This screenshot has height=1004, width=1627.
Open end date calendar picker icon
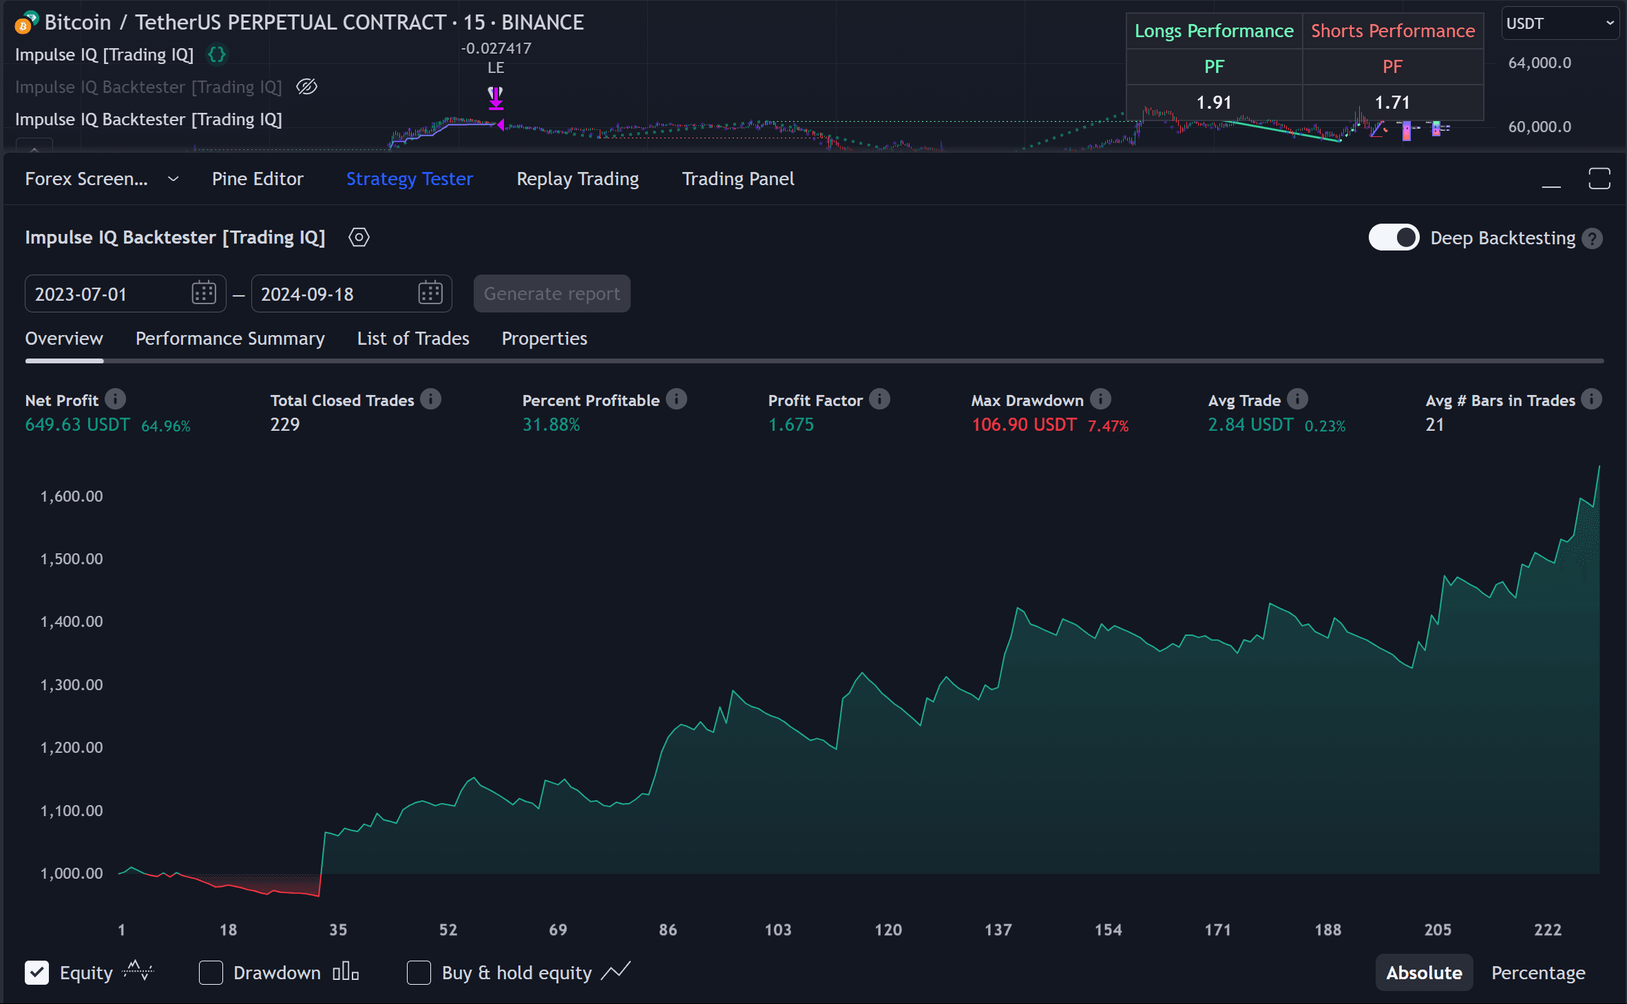pos(430,293)
